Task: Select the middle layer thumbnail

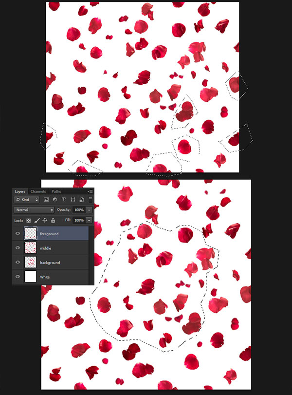Action: (31, 247)
